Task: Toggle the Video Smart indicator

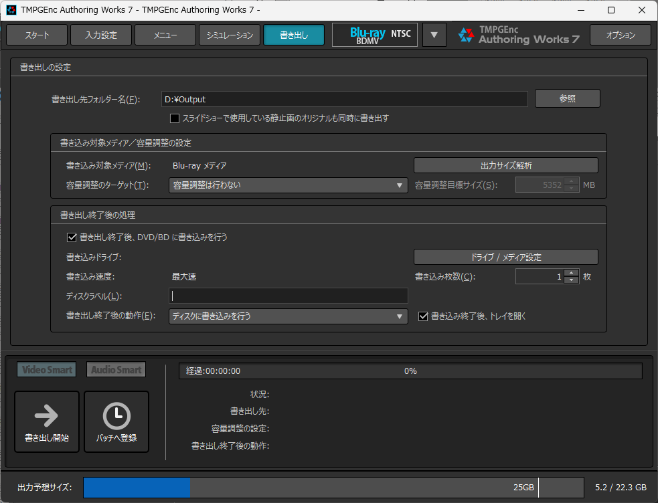Action: pyautogui.click(x=47, y=369)
